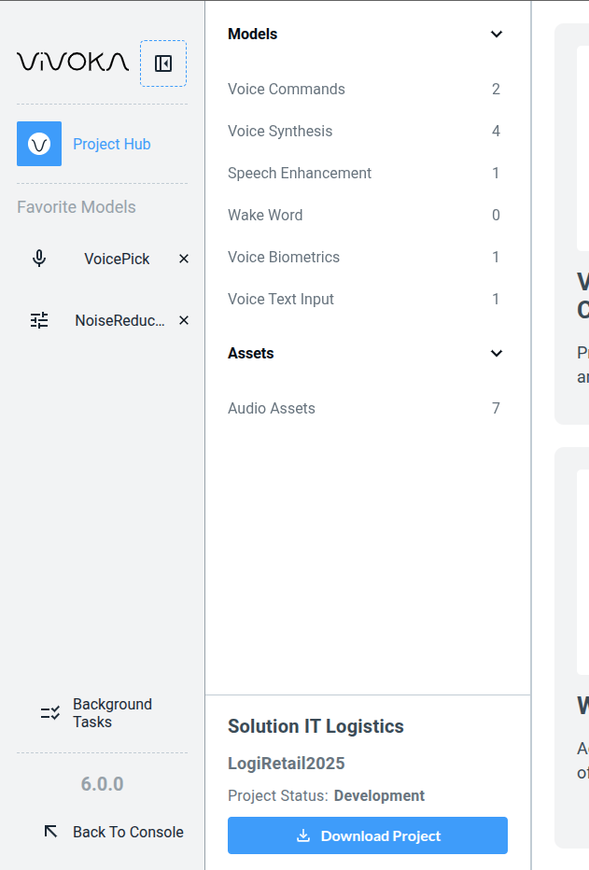Open Audio Assets list
Screen dimensions: 589x870
[272, 409]
